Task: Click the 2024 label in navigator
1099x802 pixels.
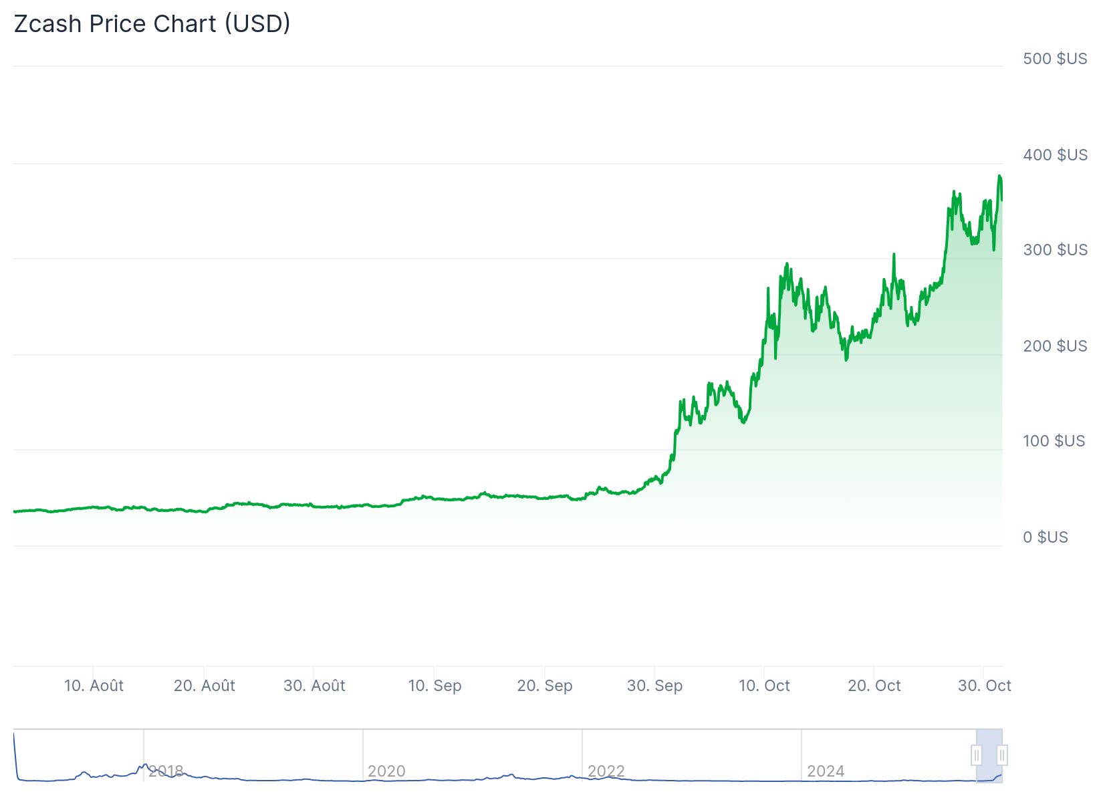Action: click(x=826, y=771)
